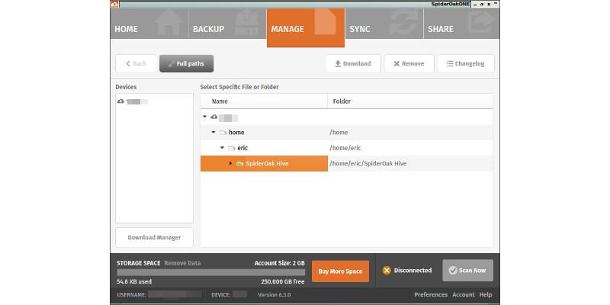Viewport: 610px width, 305px height.
Task: Click the Download button
Action: pos(353,64)
